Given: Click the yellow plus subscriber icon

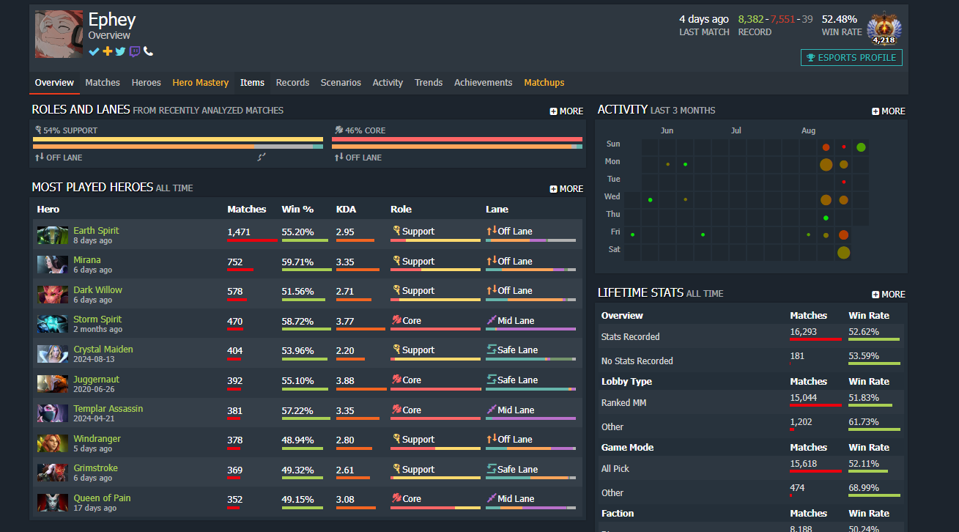Looking at the screenshot, I should pos(108,51).
